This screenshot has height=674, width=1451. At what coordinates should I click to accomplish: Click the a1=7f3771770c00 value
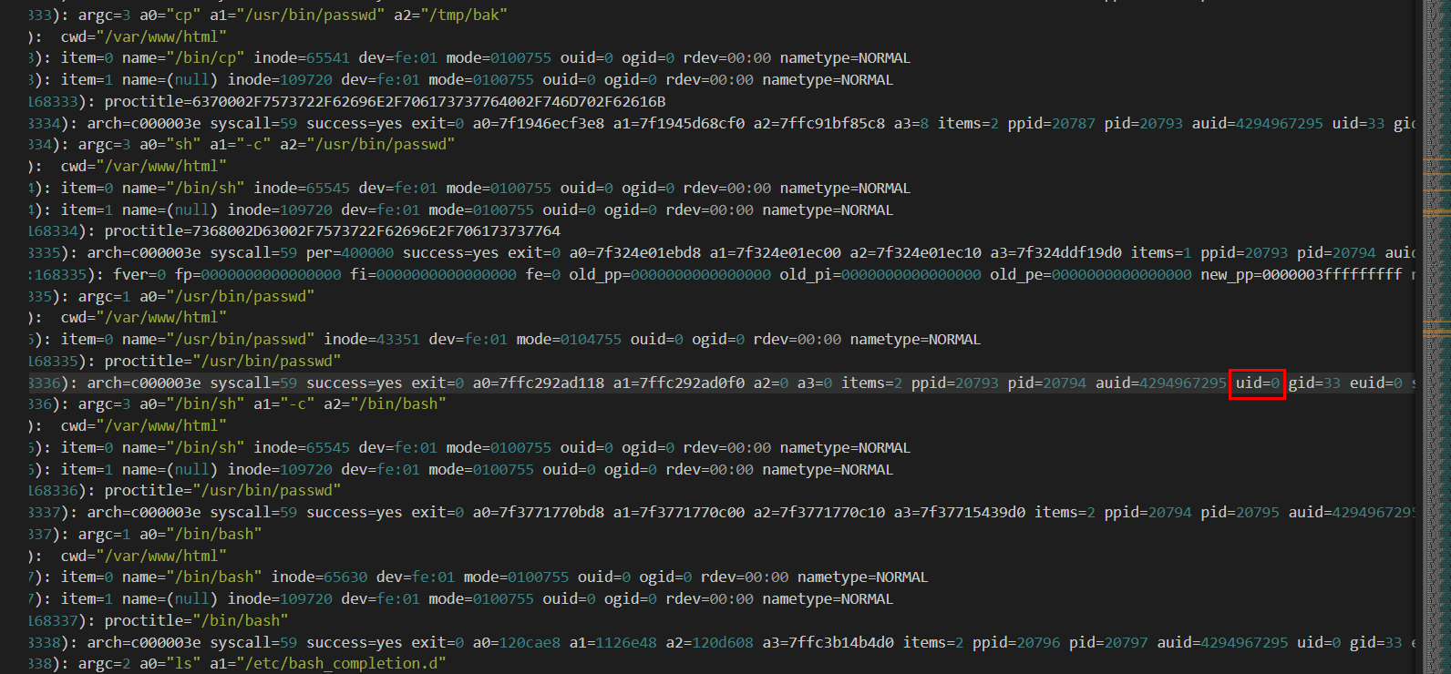coord(679,512)
